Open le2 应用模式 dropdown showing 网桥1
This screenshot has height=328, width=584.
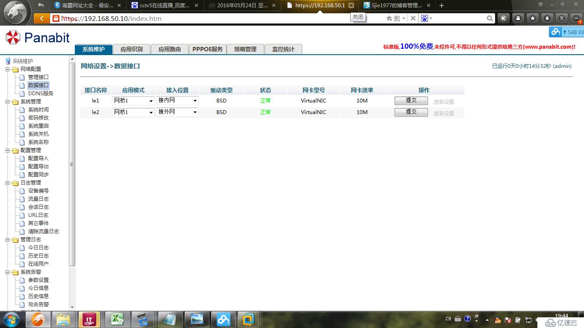coord(133,112)
